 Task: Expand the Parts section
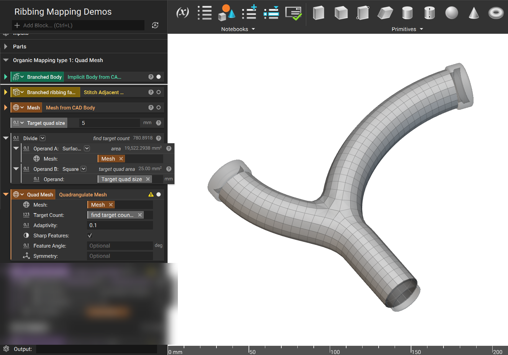(5, 46)
